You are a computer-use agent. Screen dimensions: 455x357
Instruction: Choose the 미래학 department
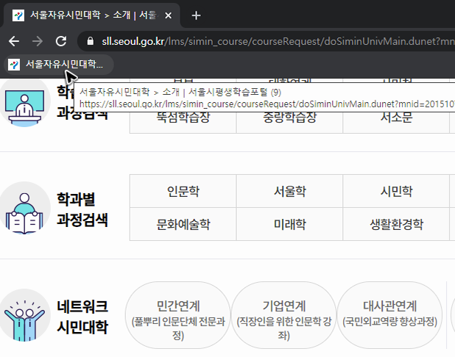coord(289,224)
